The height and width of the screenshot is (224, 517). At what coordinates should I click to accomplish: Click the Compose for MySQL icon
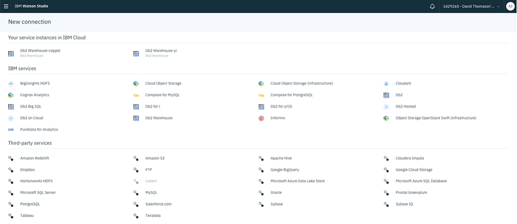(x=136, y=95)
